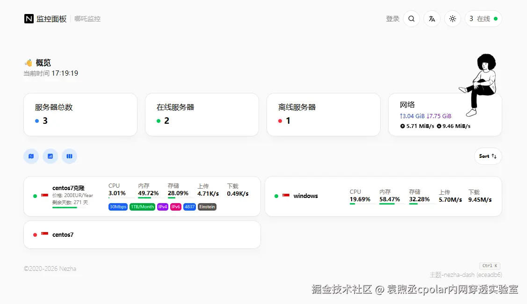This screenshot has height=304, width=527.
Task: Click the download total 7.75 GiB
Action: pos(439,116)
